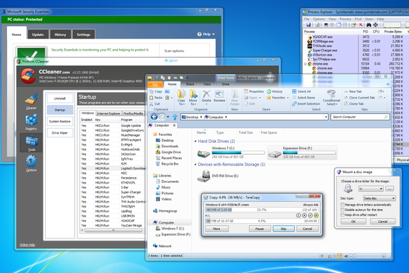
Task: Expand Help dropdown in Security Essentials
Action: (x=206, y=34)
